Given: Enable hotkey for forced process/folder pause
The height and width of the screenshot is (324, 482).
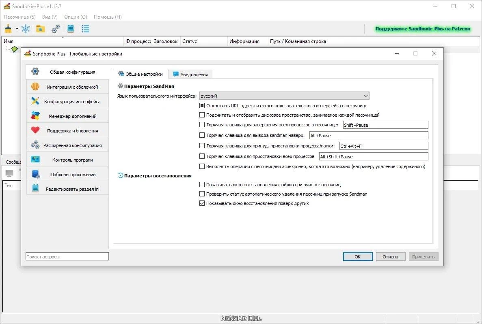Looking at the screenshot, I should (202, 146).
